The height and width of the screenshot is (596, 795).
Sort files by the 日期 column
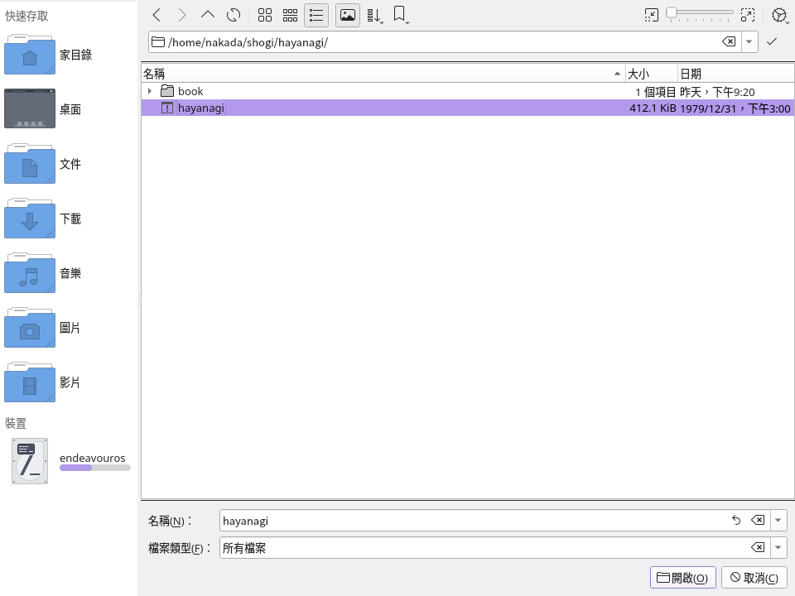pyautogui.click(x=735, y=74)
